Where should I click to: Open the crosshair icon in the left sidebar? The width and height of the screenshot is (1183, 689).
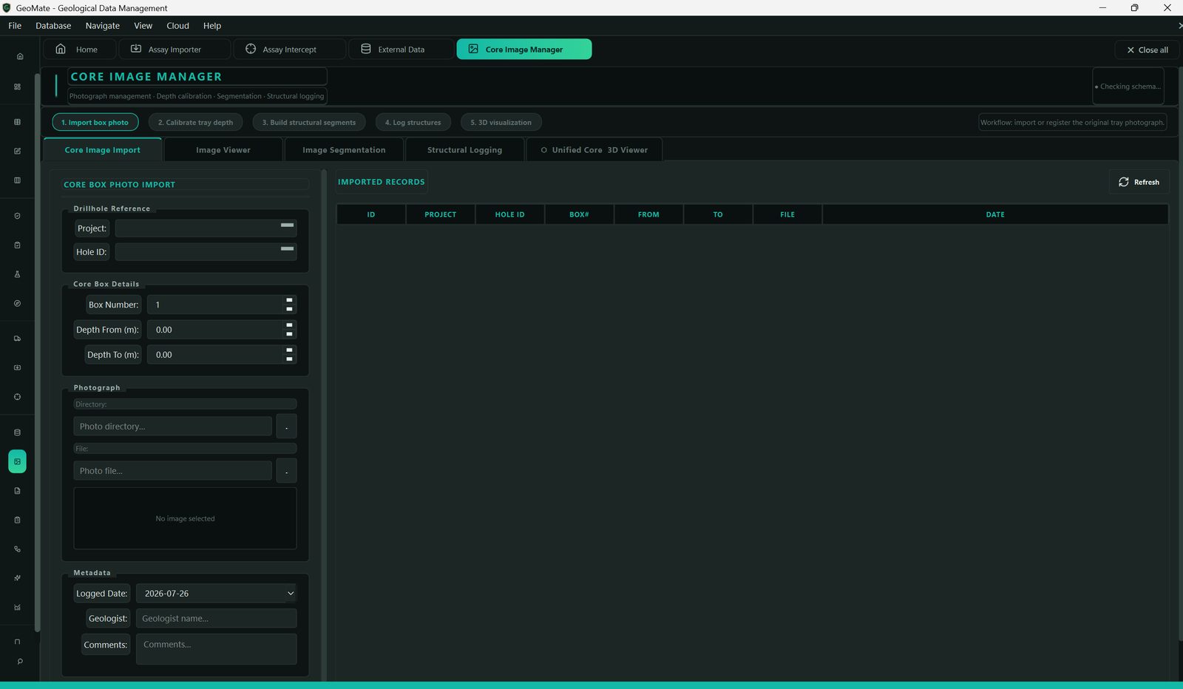(17, 397)
